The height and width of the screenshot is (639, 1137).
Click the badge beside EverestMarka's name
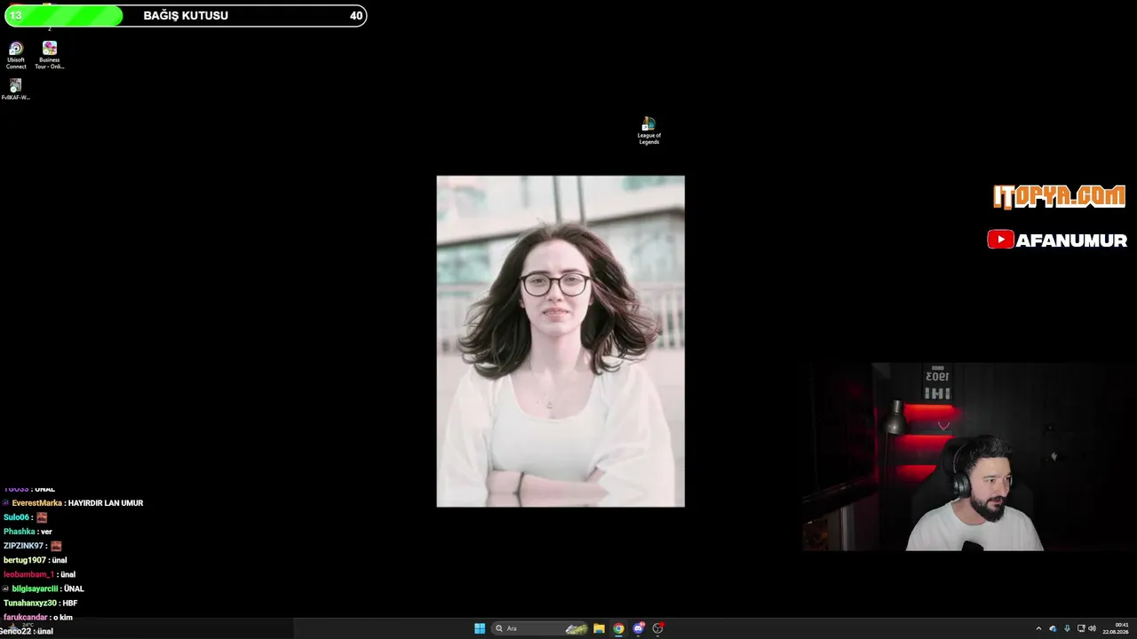(6, 503)
